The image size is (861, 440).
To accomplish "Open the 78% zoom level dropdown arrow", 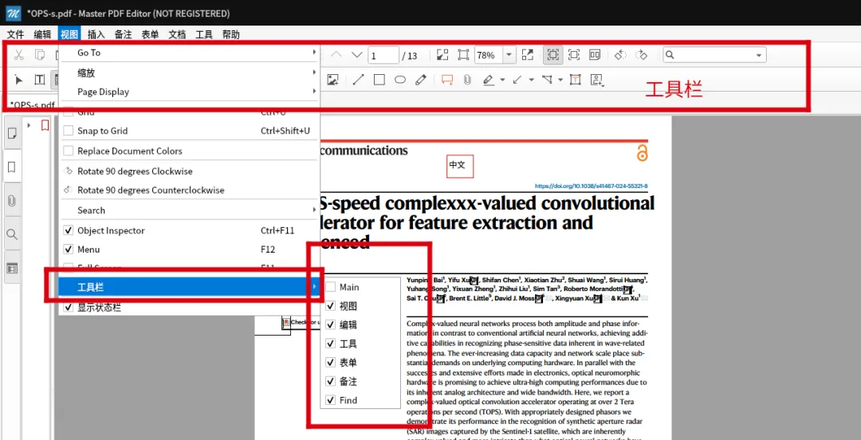I will (509, 55).
